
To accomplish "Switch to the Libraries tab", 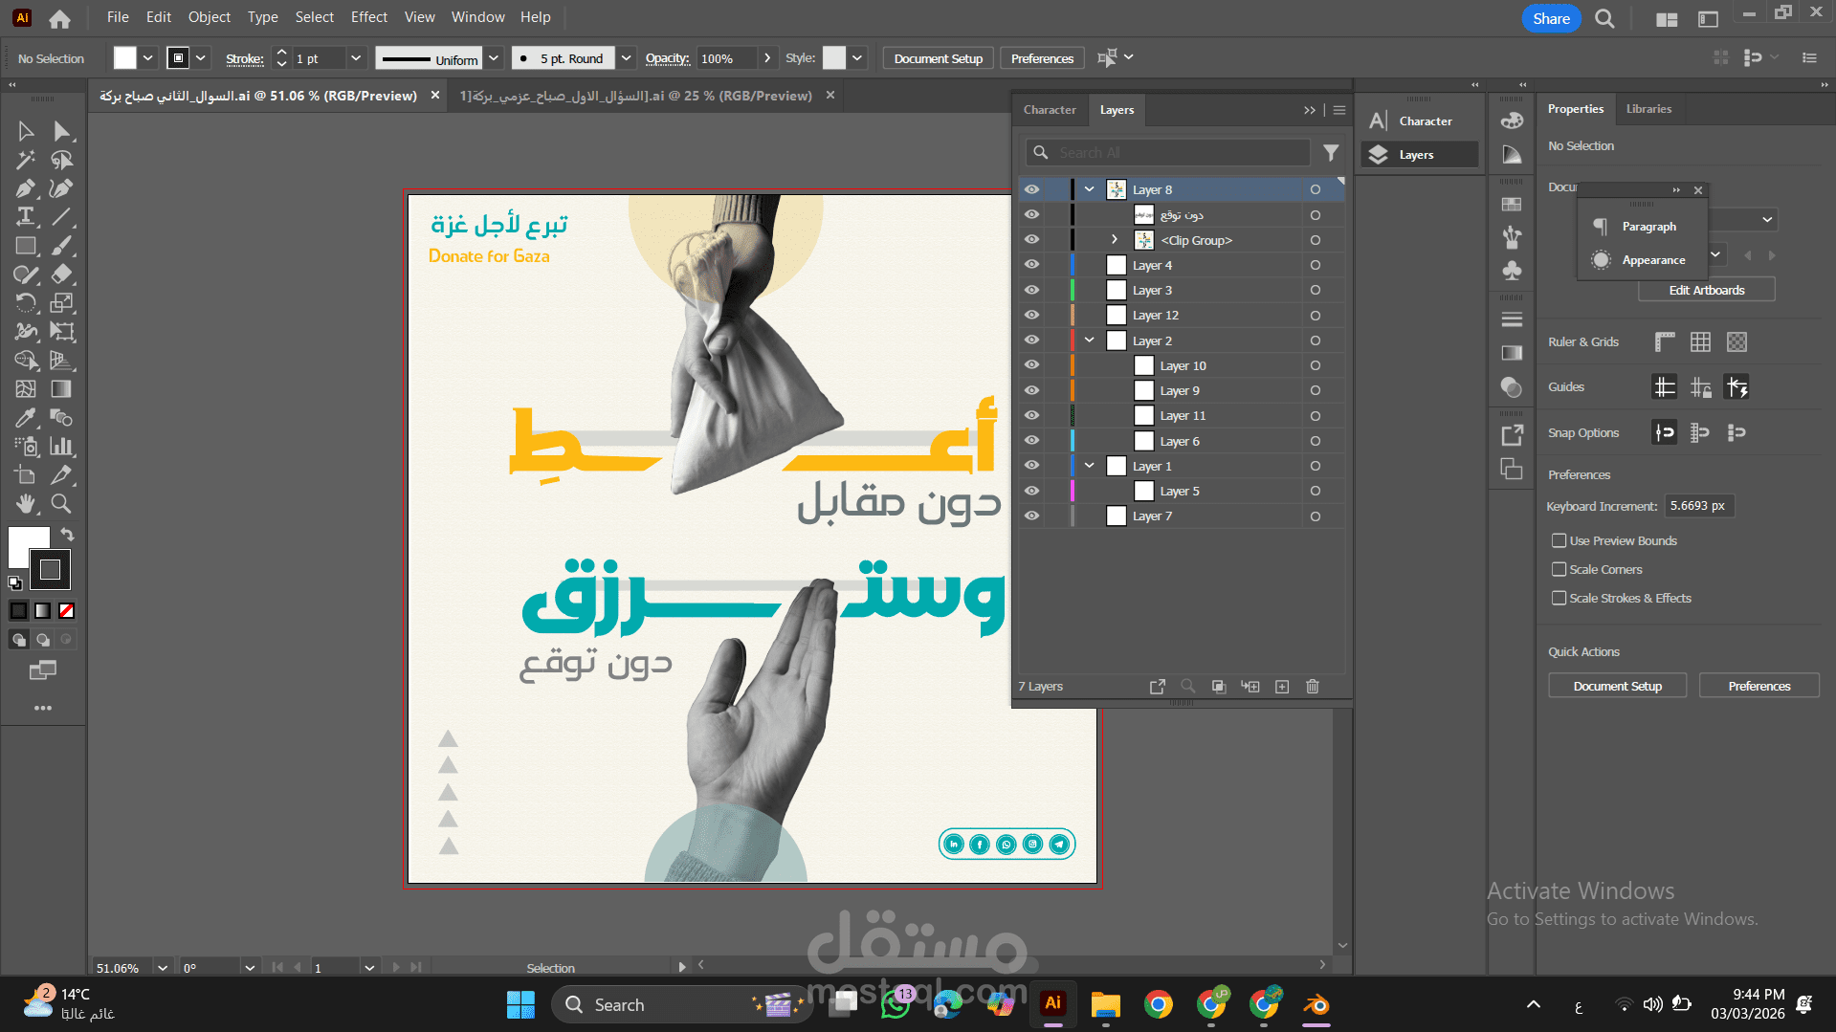I will [x=1648, y=109].
